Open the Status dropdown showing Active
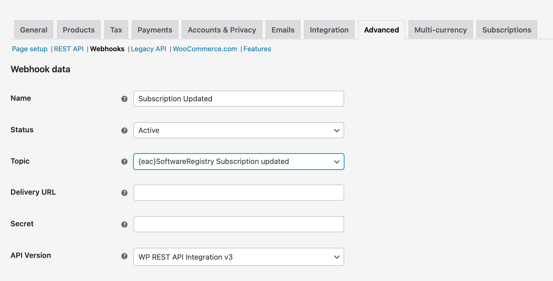The height and width of the screenshot is (281, 553). coord(239,130)
